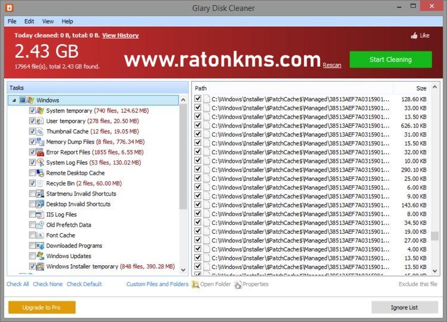Select the Windows Installer temporary icon
447x322 pixels.
40,267
